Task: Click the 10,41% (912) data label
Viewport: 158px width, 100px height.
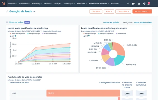Action: click(x=92, y=52)
